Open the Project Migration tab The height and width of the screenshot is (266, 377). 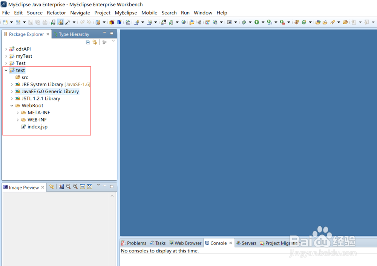(x=280, y=243)
